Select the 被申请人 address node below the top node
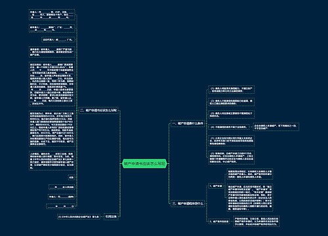This screenshot has width=328, height=236. pyautogui.click(x=52, y=29)
